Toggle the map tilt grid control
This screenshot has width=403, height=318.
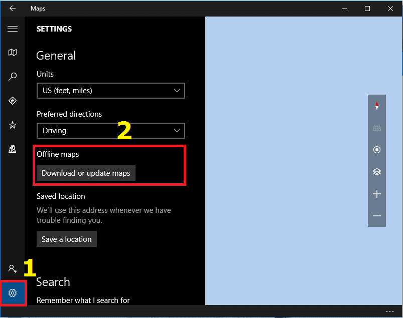pos(377,128)
